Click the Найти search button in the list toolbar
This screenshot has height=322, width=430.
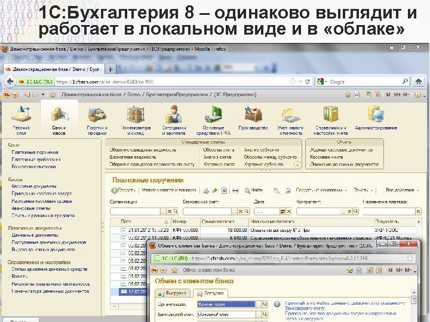tap(254, 190)
